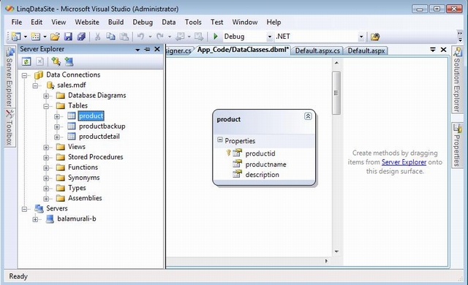The width and height of the screenshot is (468, 285).
Task: Select the Synonyms folder
Action: coord(84,178)
